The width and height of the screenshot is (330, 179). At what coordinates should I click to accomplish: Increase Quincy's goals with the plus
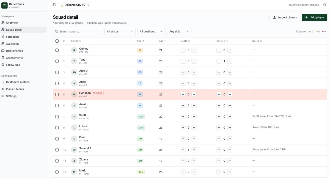tap(194, 50)
